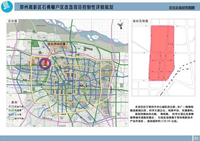This screenshot has height=141, width=200.
Task: Select the title 郑州高新区石佛棚户区改造项目控制性详细规划
Action: [x=66, y=7]
